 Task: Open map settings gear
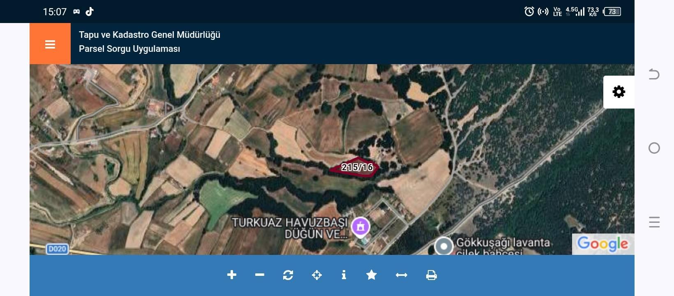619,92
